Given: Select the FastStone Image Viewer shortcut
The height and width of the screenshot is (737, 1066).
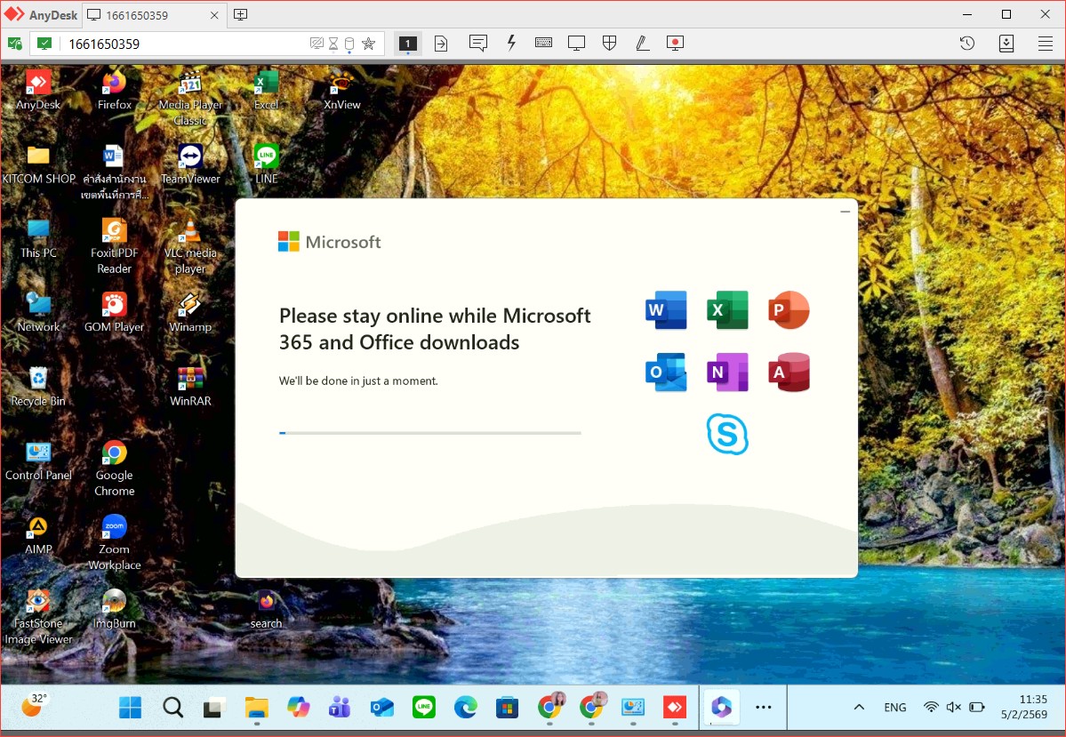Looking at the screenshot, I should (38, 617).
